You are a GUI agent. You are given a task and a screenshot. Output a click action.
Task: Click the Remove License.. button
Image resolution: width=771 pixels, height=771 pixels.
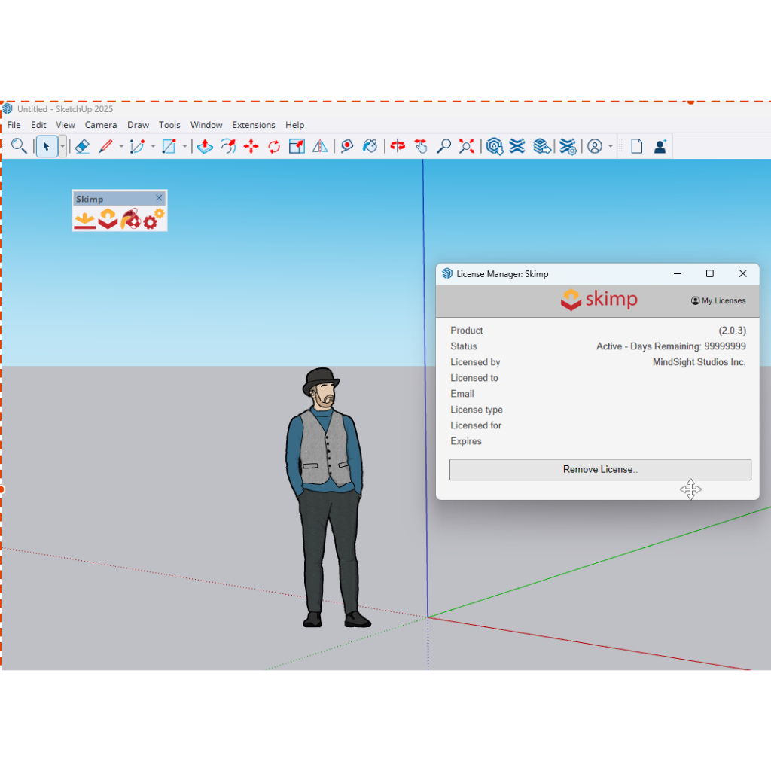click(x=600, y=470)
